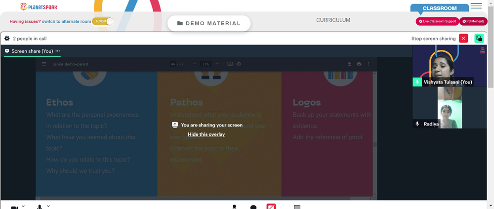The width and height of the screenshot is (494, 209).
Task: Click Radiya's microphone indicator
Action: [417, 124]
